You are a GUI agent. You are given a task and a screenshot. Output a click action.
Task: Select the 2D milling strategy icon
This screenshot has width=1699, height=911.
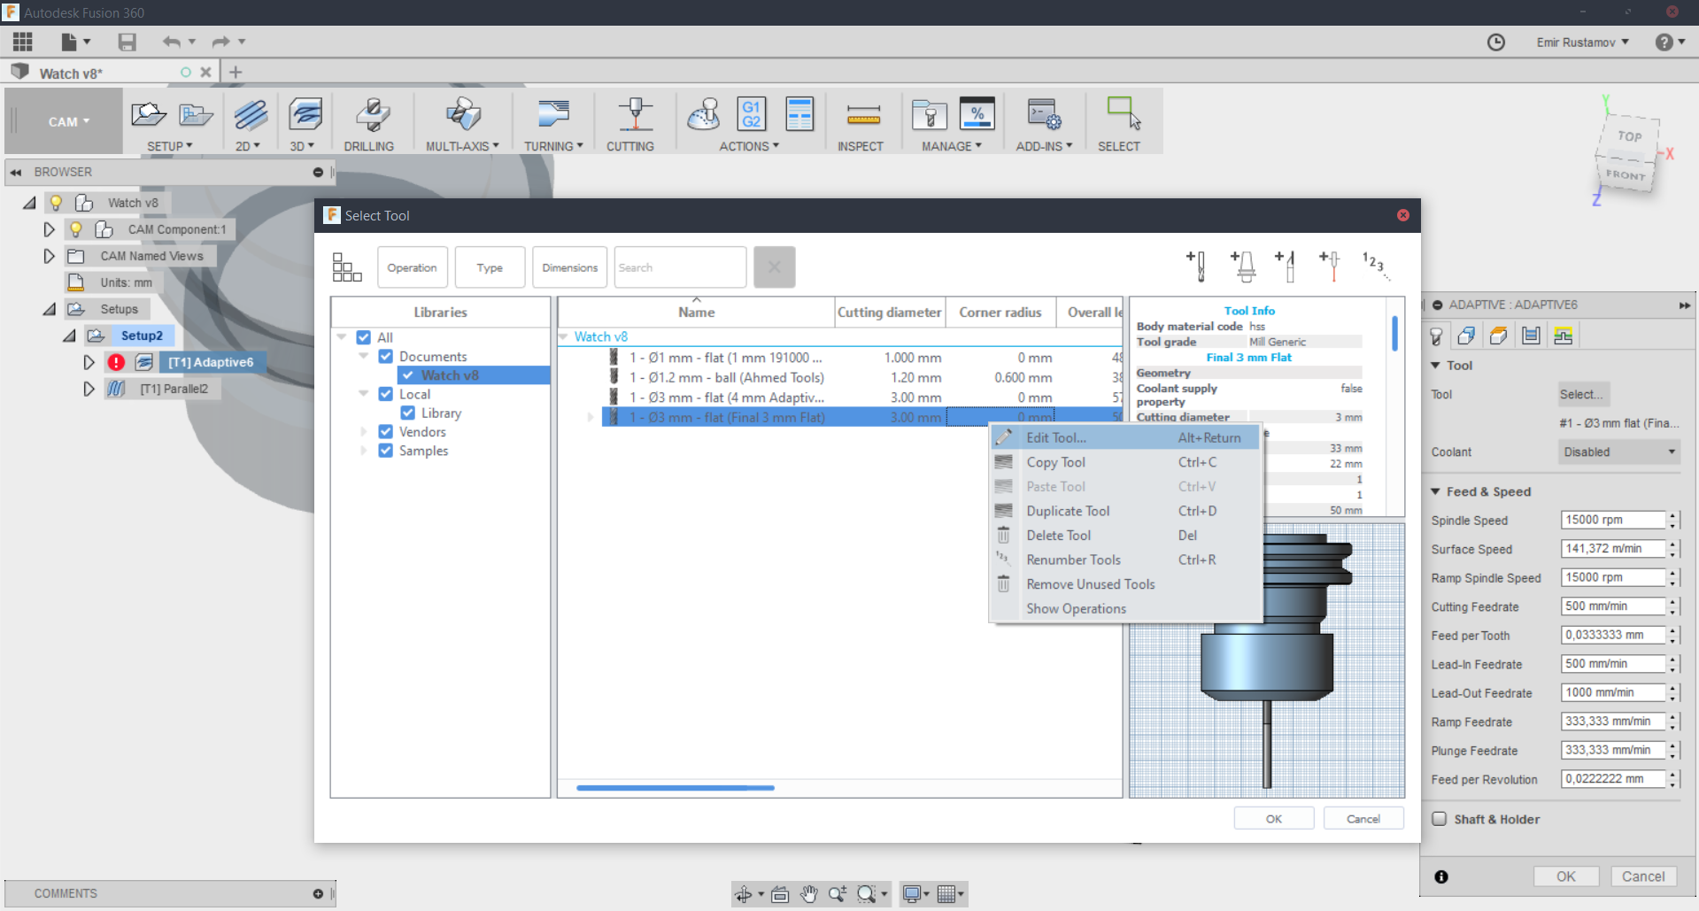click(x=250, y=114)
